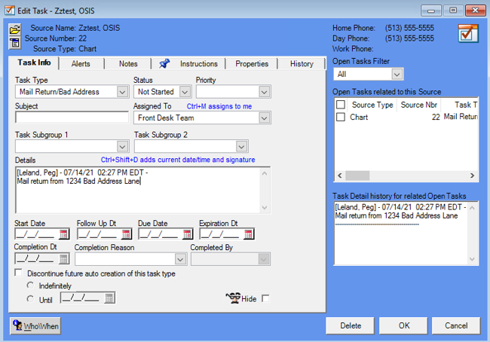The height and width of the screenshot is (342, 490).
Task: Click the Start Date input field
Action: click(x=37, y=234)
